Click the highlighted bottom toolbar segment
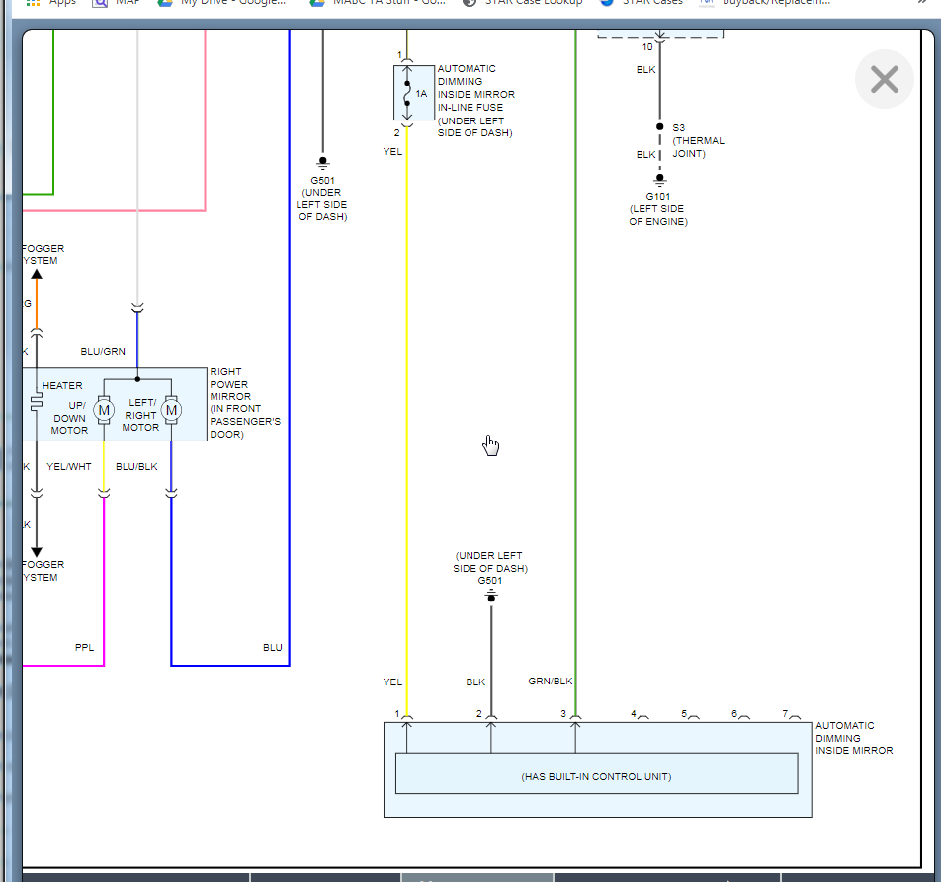Viewport: 941px width, 882px height. coord(476,878)
